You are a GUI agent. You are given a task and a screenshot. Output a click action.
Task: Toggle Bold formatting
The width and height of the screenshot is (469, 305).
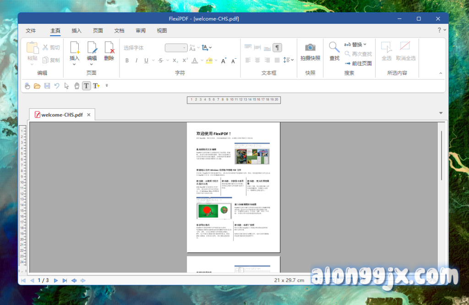pyautogui.click(x=127, y=61)
